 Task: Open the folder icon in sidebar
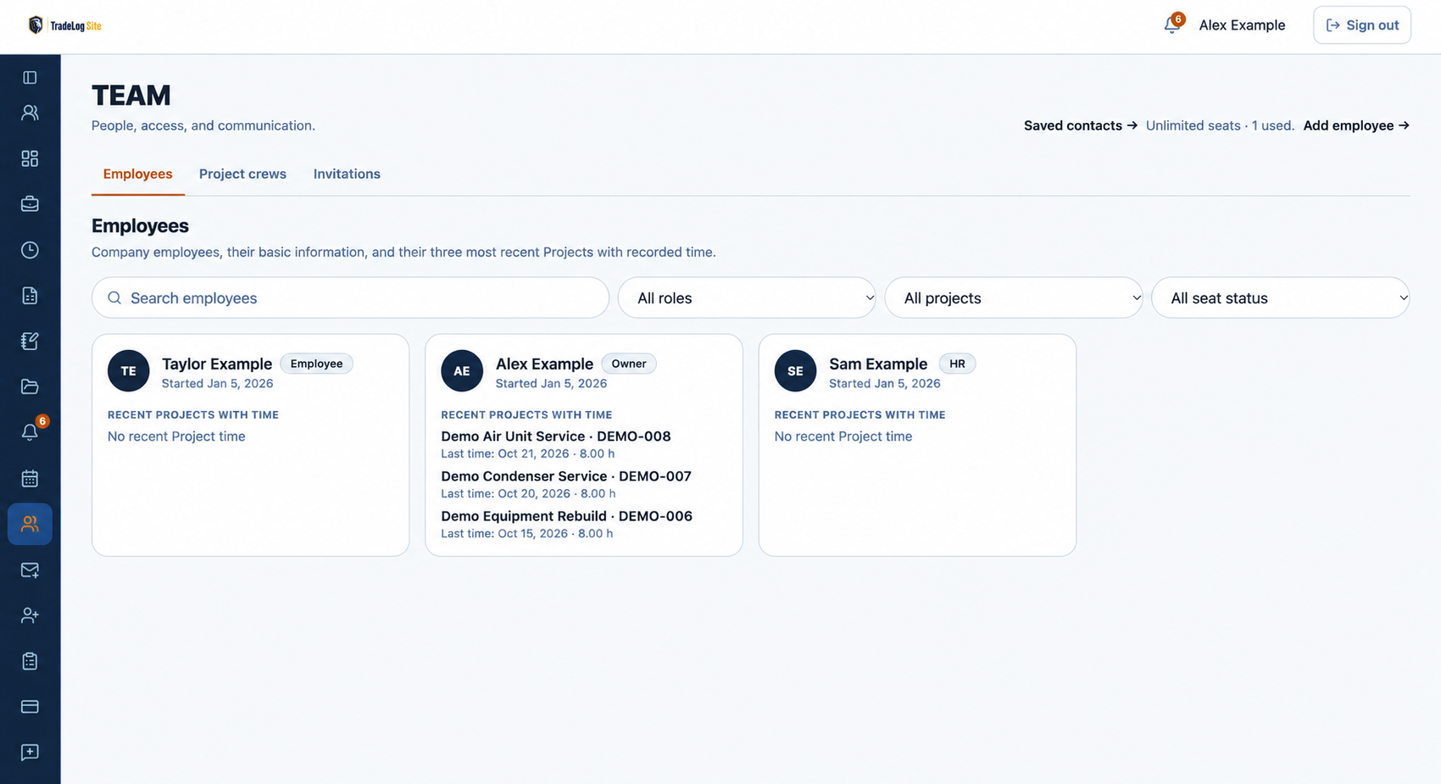coord(30,386)
